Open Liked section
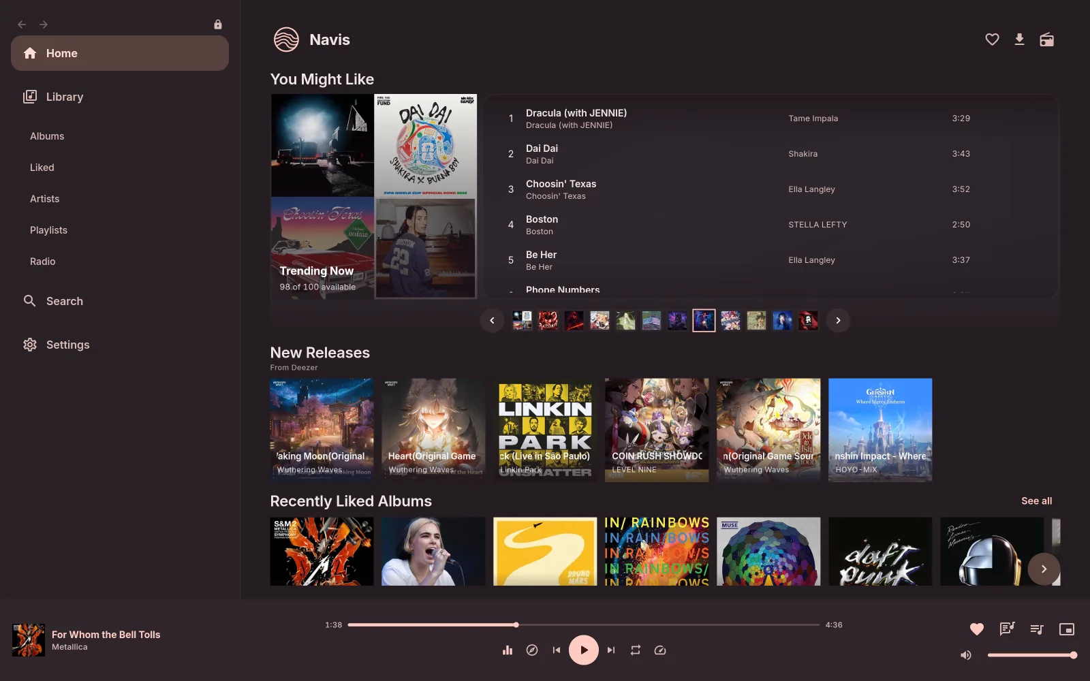 (42, 168)
